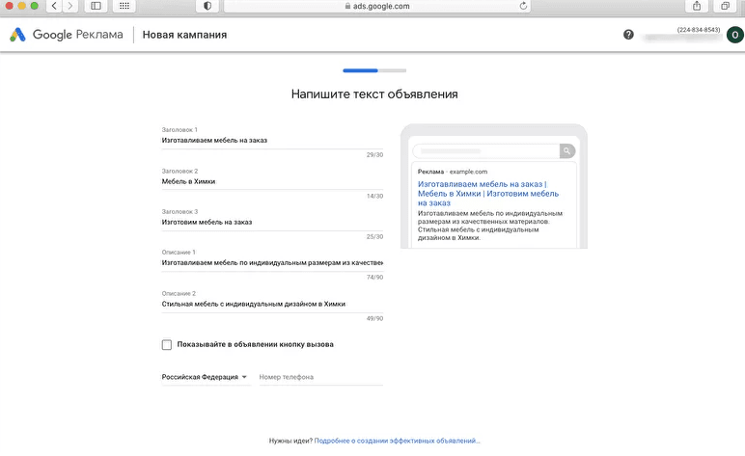Click the search magnifier in ad preview
The width and height of the screenshot is (745, 456).
click(x=566, y=151)
